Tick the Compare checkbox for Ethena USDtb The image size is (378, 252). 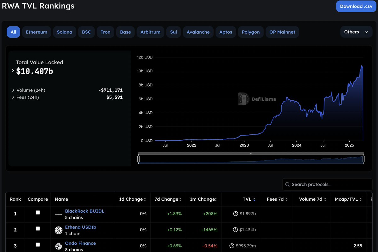point(38,229)
